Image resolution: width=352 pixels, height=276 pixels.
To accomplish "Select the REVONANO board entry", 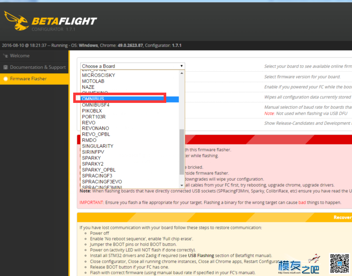I will [130, 128].
